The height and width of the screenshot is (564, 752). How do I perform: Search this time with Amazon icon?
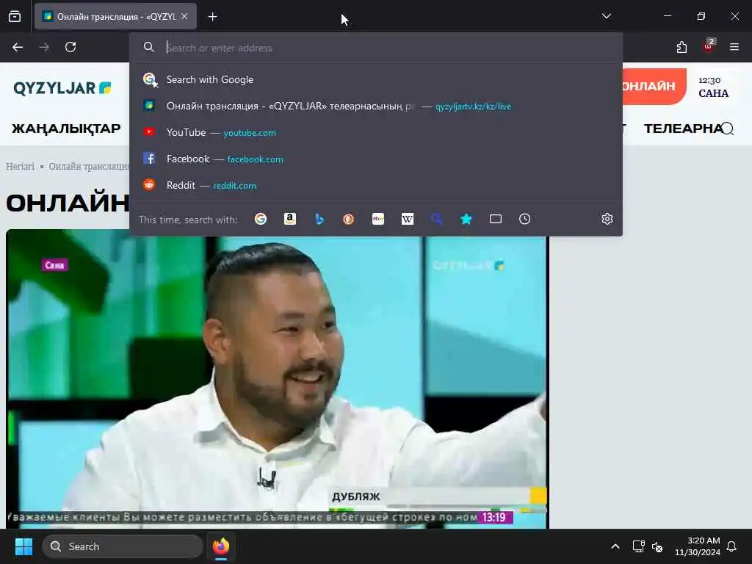289,219
